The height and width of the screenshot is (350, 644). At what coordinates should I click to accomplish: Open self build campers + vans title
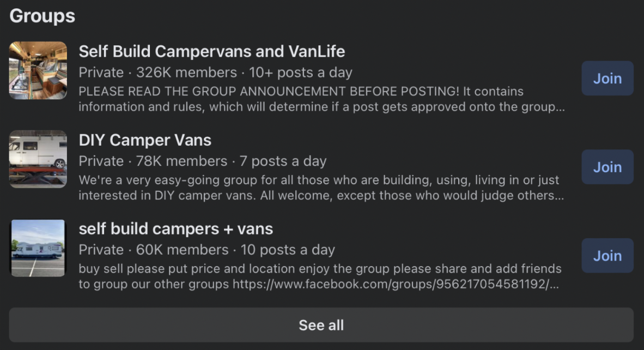(176, 229)
